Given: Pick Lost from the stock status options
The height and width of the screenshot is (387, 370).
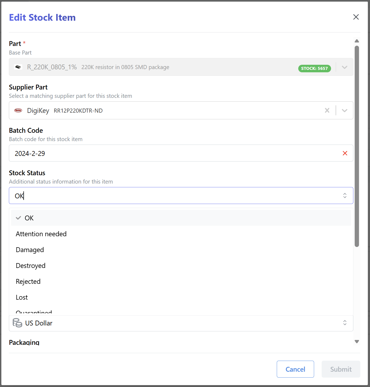Looking at the screenshot, I should [21, 297].
